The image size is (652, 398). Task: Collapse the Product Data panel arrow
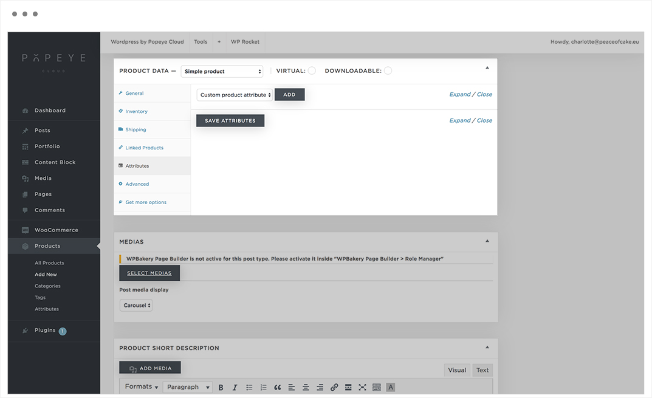coord(487,68)
